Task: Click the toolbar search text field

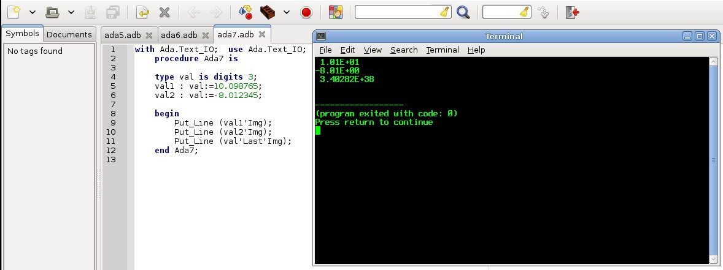Action: click(x=396, y=12)
